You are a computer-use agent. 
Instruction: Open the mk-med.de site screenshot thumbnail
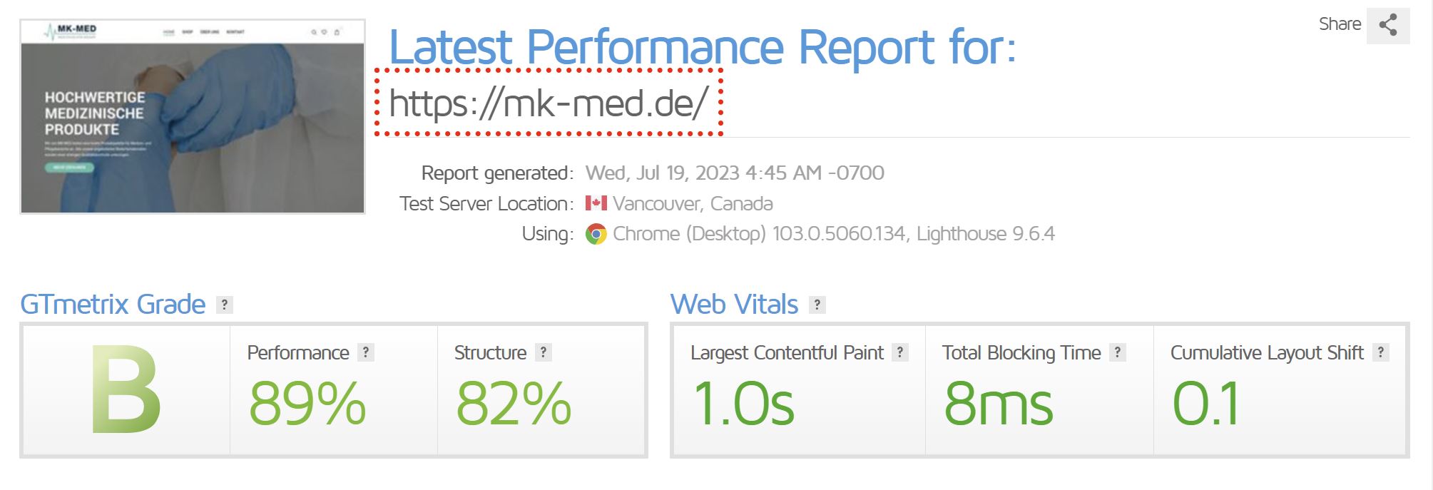[193, 117]
